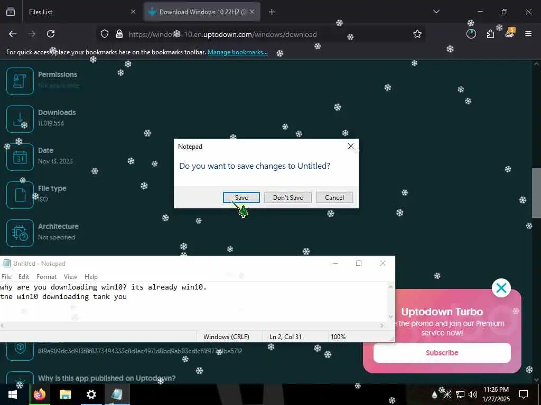Open the circular timer toolbar icon
Image resolution: width=541 pixels, height=405 pixels.
471,34
